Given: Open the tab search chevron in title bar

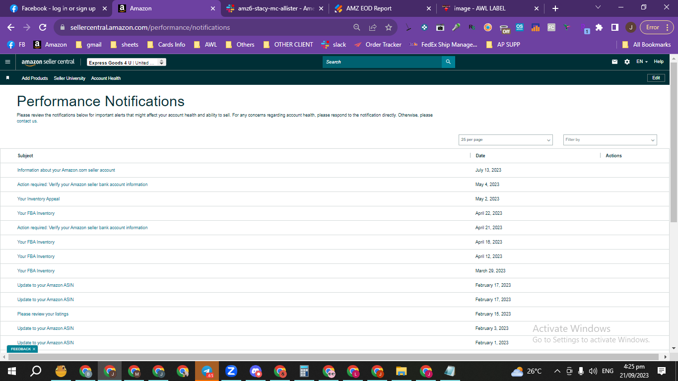Looking at the screenshot, I should (598, 7).
